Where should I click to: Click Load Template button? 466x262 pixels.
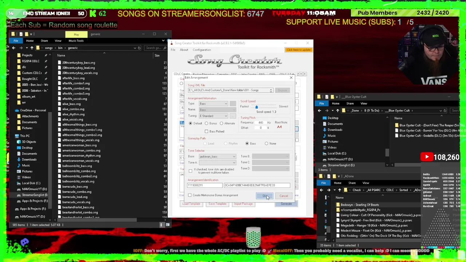191,204
